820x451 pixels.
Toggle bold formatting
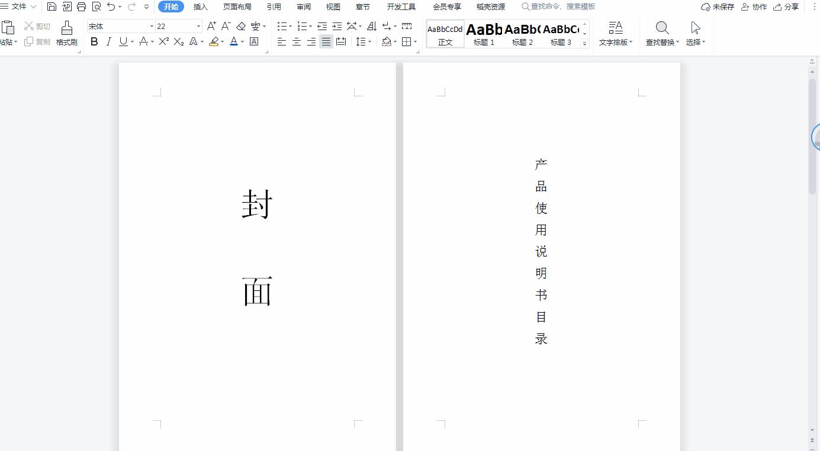click(x=94, y=41)
